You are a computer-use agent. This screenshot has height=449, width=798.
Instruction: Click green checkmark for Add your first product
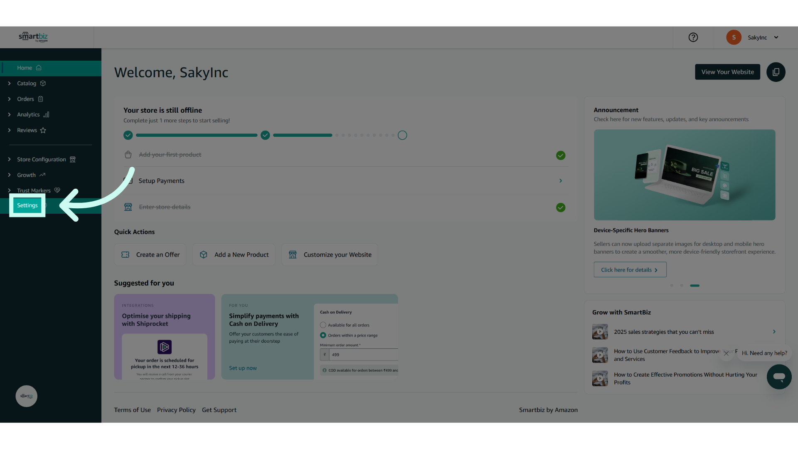(561, 155)
